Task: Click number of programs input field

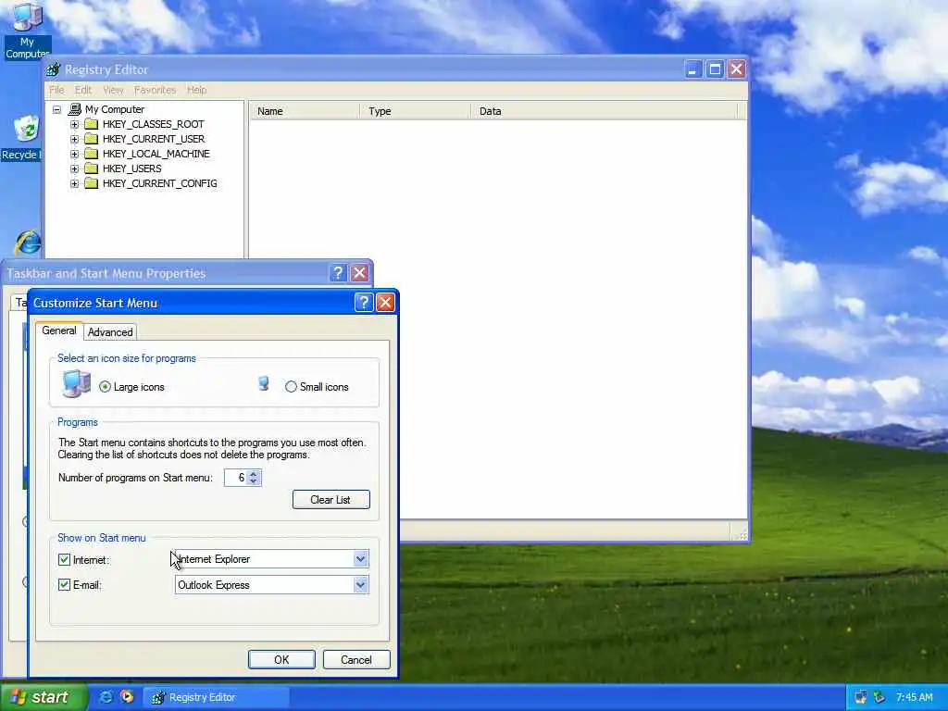Action: (236, 478)
